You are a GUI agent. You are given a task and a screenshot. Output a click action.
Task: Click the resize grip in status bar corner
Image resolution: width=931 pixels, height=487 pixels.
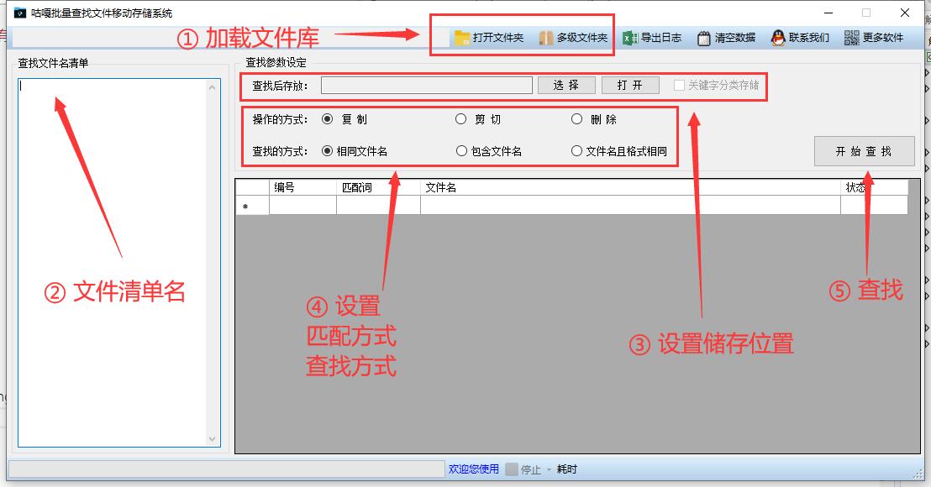[918, 472]
